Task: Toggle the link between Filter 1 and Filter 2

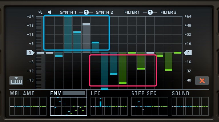Action: (150, 12)
